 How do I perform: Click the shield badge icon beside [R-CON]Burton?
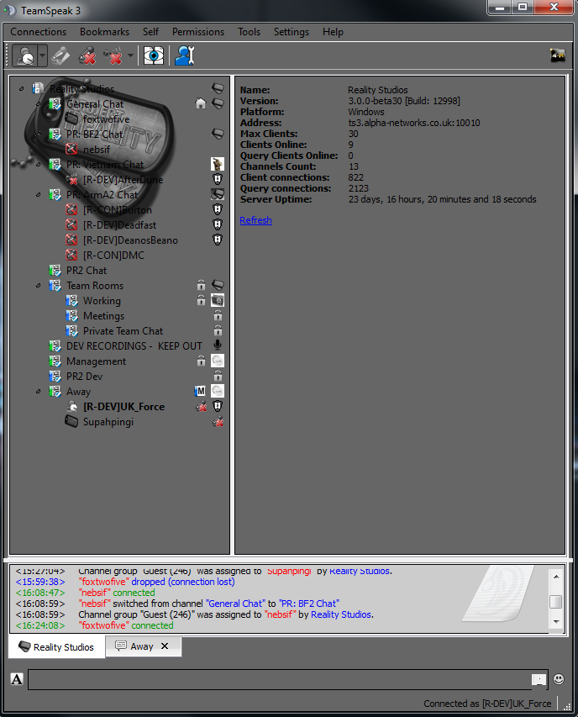[218, 209]
